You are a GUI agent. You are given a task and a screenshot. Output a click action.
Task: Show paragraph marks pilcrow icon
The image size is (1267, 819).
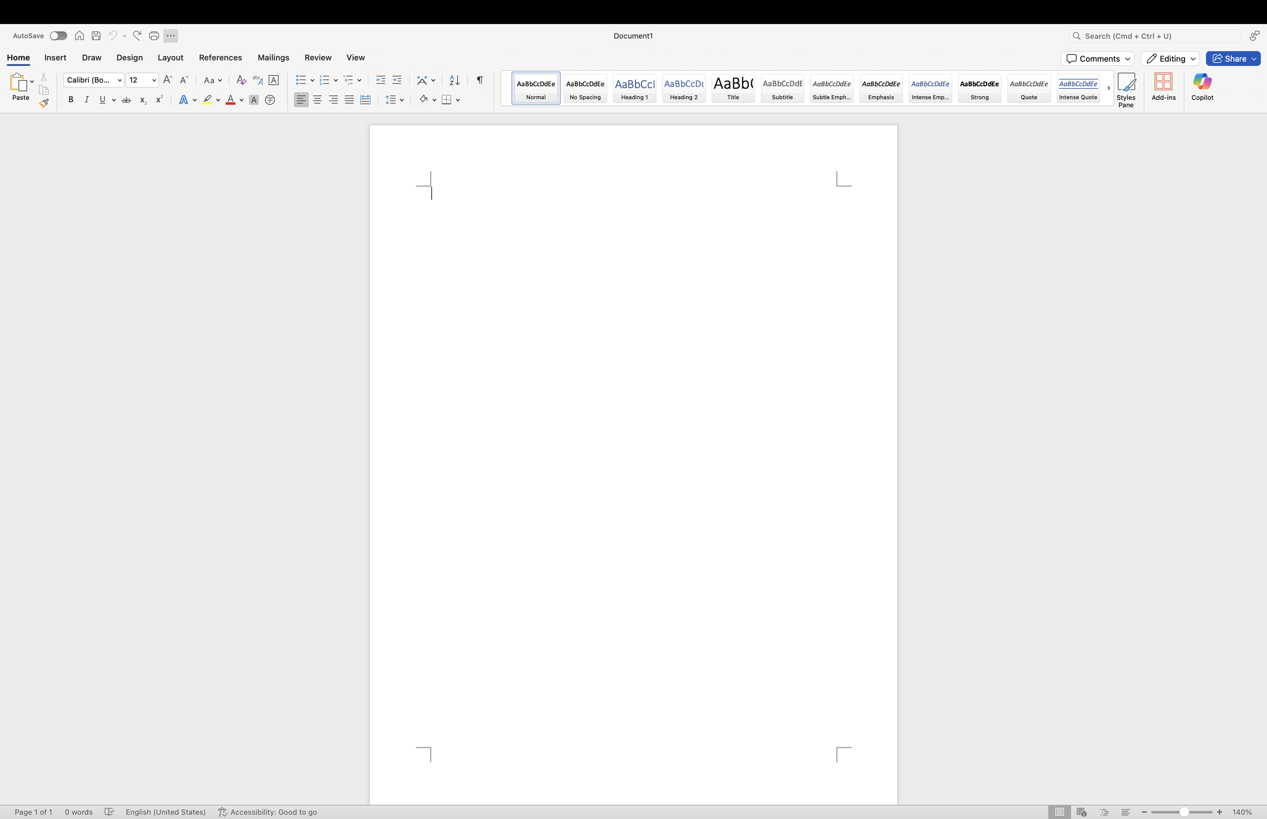click(x=479, y=80)
